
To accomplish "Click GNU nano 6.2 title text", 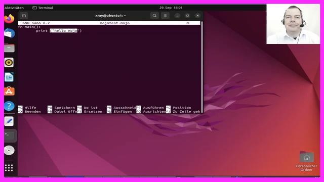I will click(36, 23).
